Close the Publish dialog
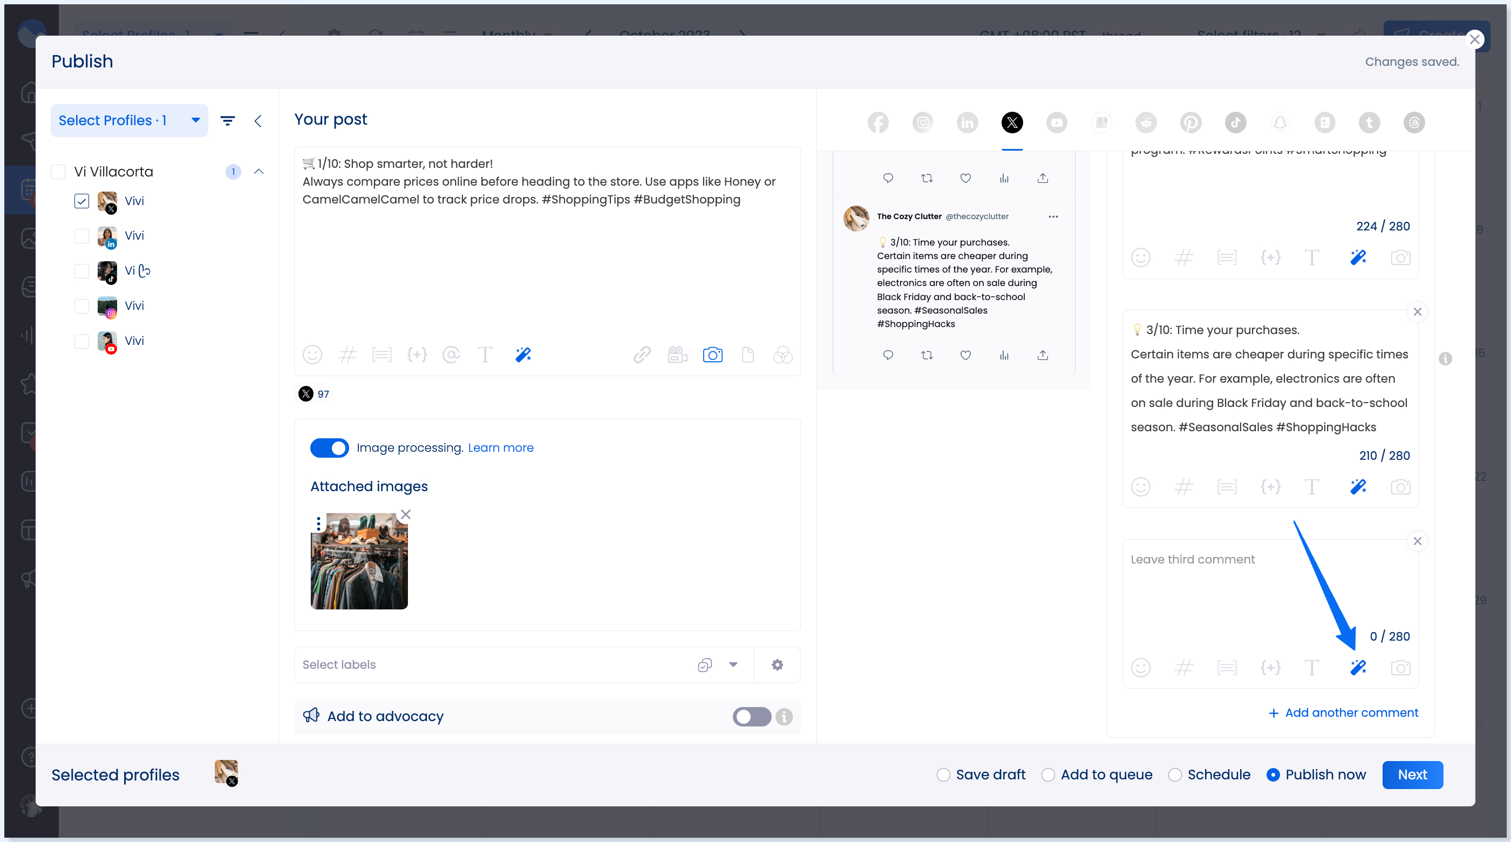This screenshot has width=1511, height=842. pyautogui.click(x=1474, y=39)
